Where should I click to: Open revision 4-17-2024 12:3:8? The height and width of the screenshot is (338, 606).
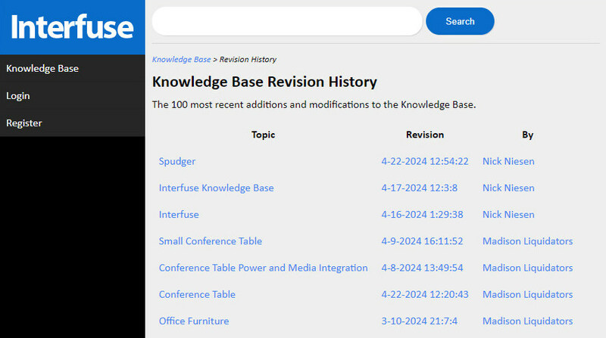pos(420,188)
